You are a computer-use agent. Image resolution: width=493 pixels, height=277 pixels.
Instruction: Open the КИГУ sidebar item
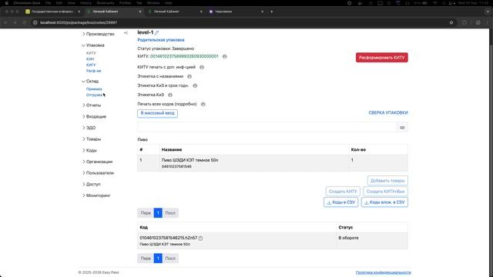[91, 65]
